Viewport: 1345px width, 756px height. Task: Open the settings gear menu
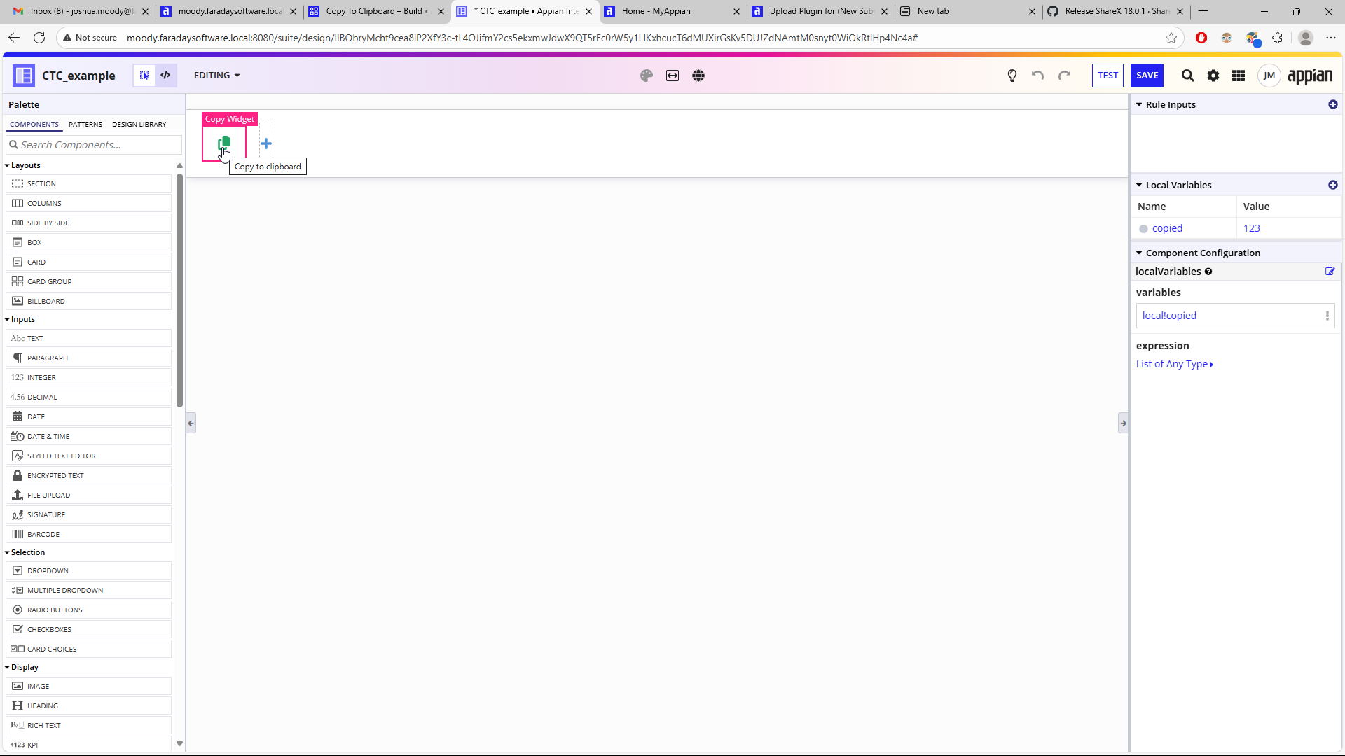[x=1213, y=76]
